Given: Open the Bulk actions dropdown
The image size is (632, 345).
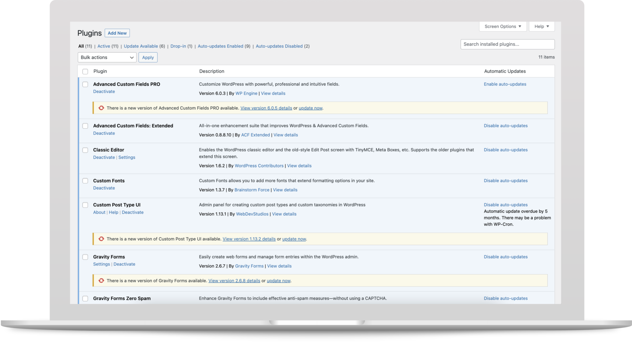Looking at the screenshot, I should (x=107, y=57).
